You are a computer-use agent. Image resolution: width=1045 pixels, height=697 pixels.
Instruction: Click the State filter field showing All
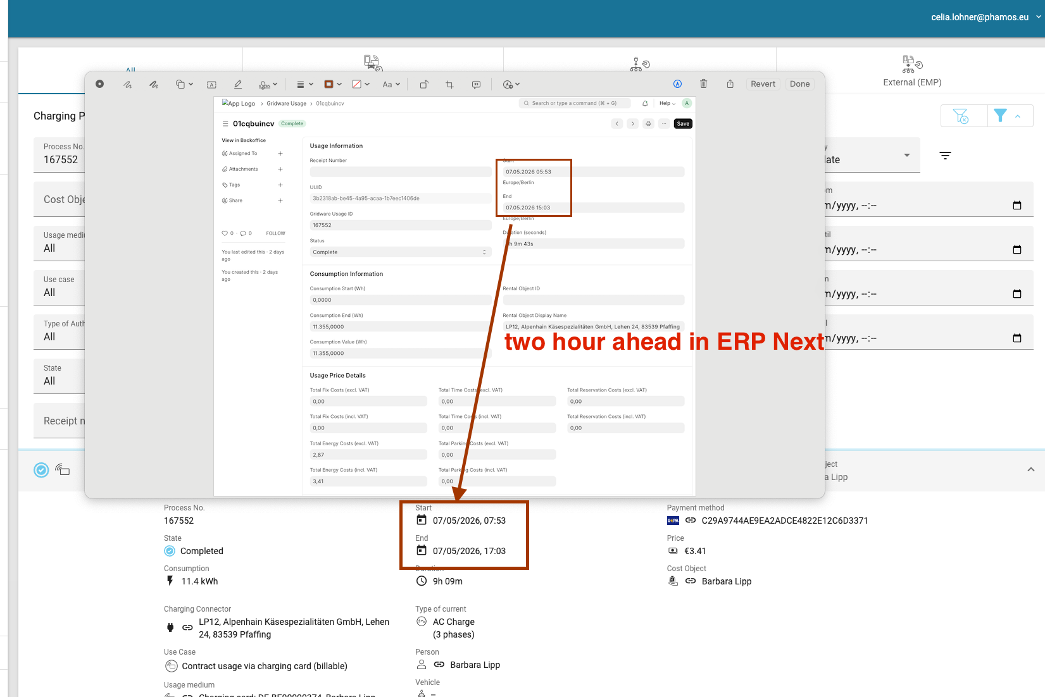[x=59, y=376]
